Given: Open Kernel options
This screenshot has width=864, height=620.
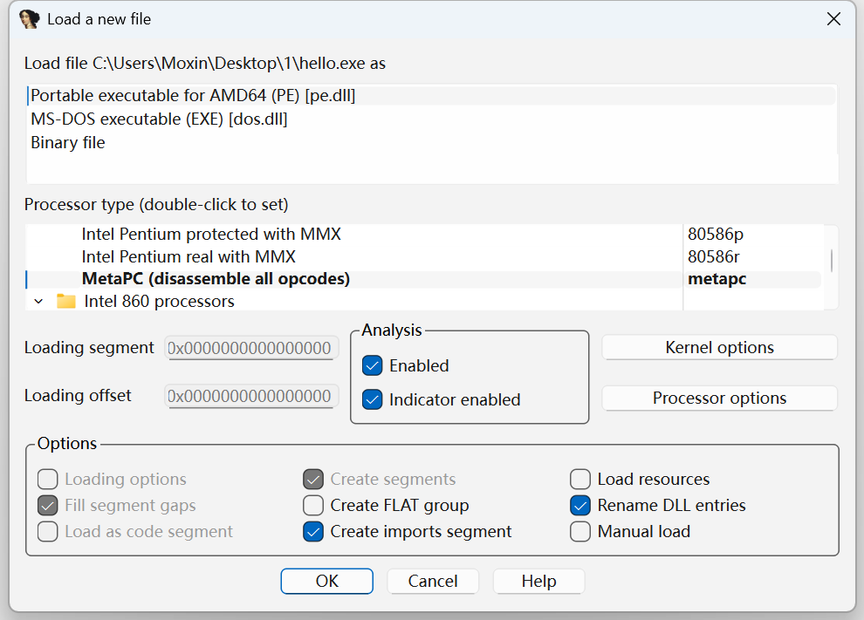Looking at the screenshot, I should click(719, 348).
